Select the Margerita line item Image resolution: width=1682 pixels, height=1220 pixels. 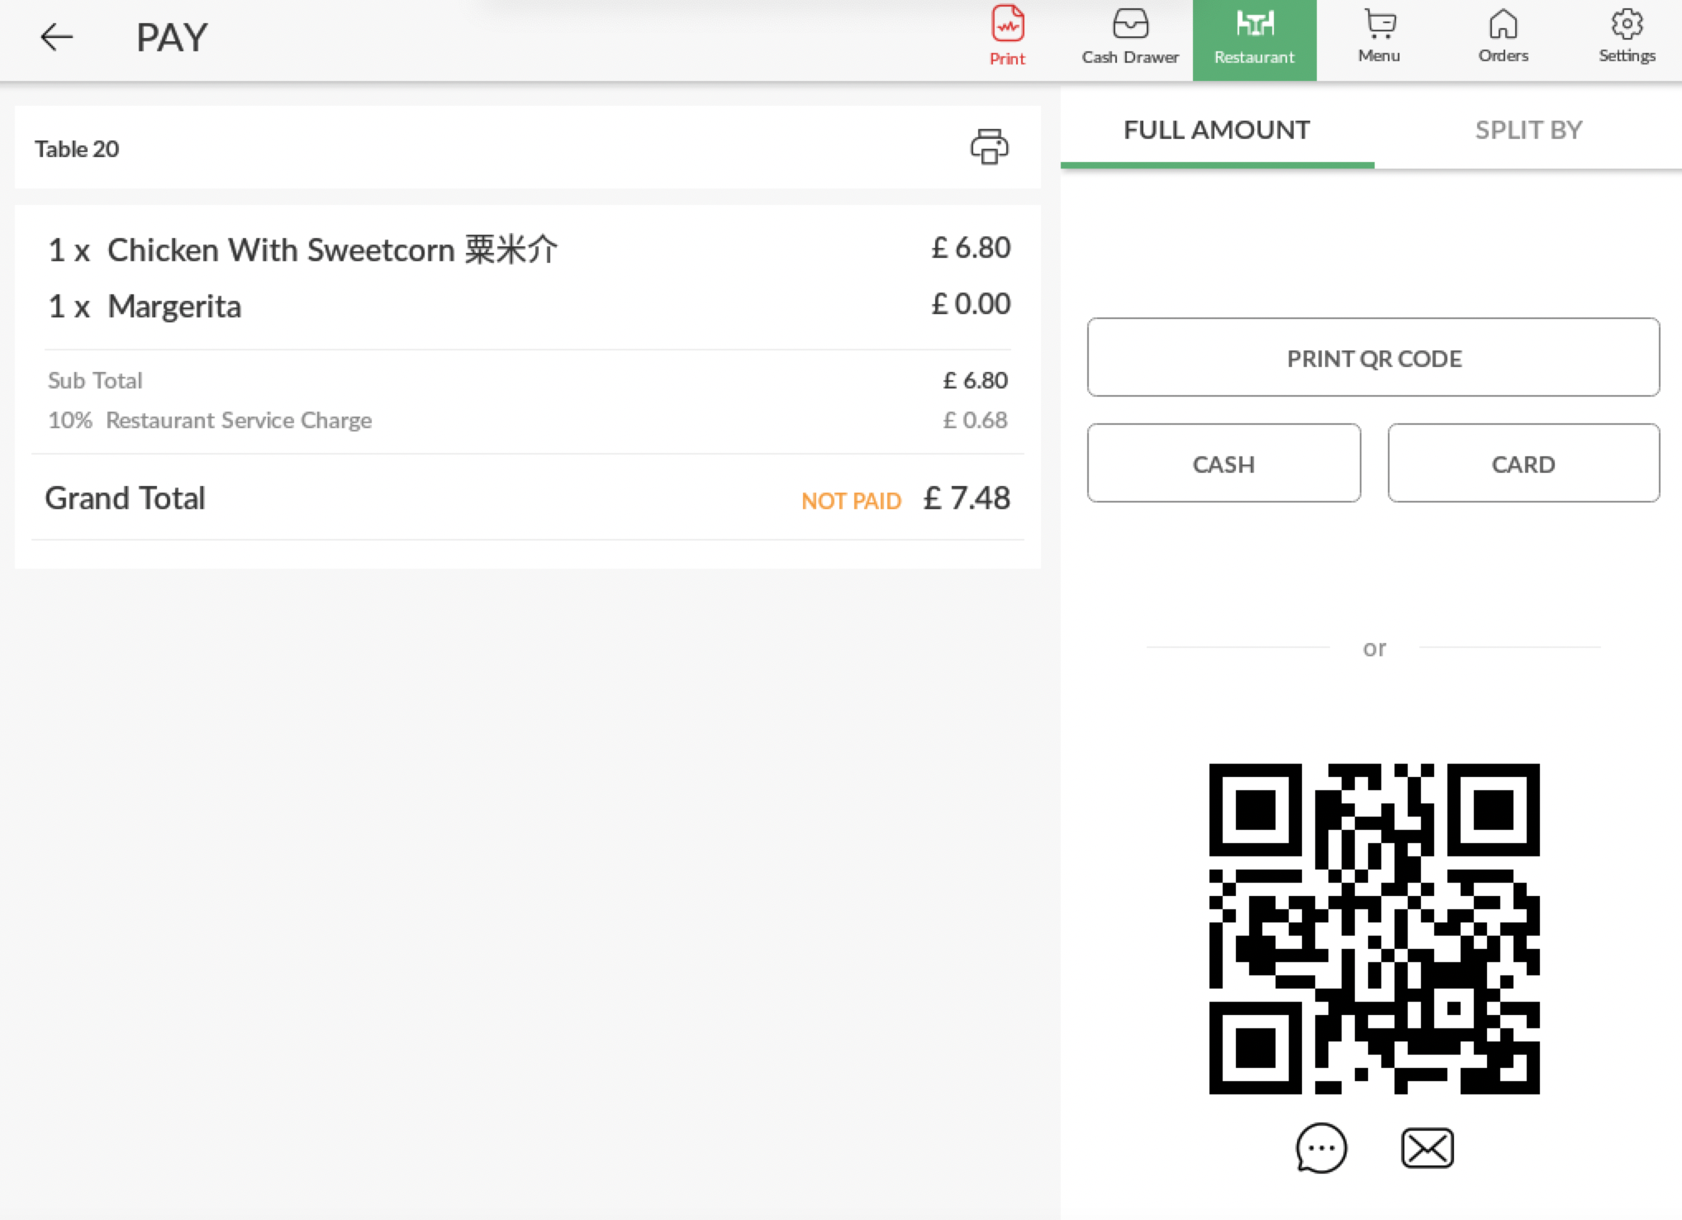(x=174, y=307)
